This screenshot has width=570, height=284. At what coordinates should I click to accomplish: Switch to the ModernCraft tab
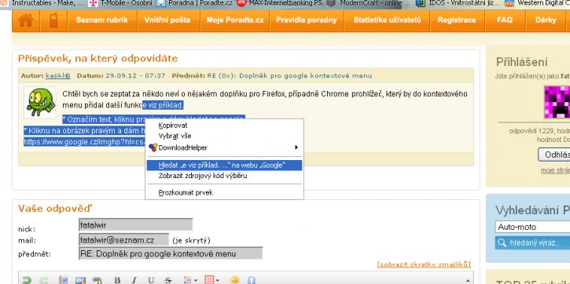point(368,3)
